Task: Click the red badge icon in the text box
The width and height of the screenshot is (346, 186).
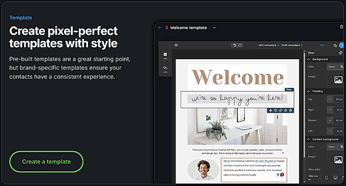Action: 282,175
